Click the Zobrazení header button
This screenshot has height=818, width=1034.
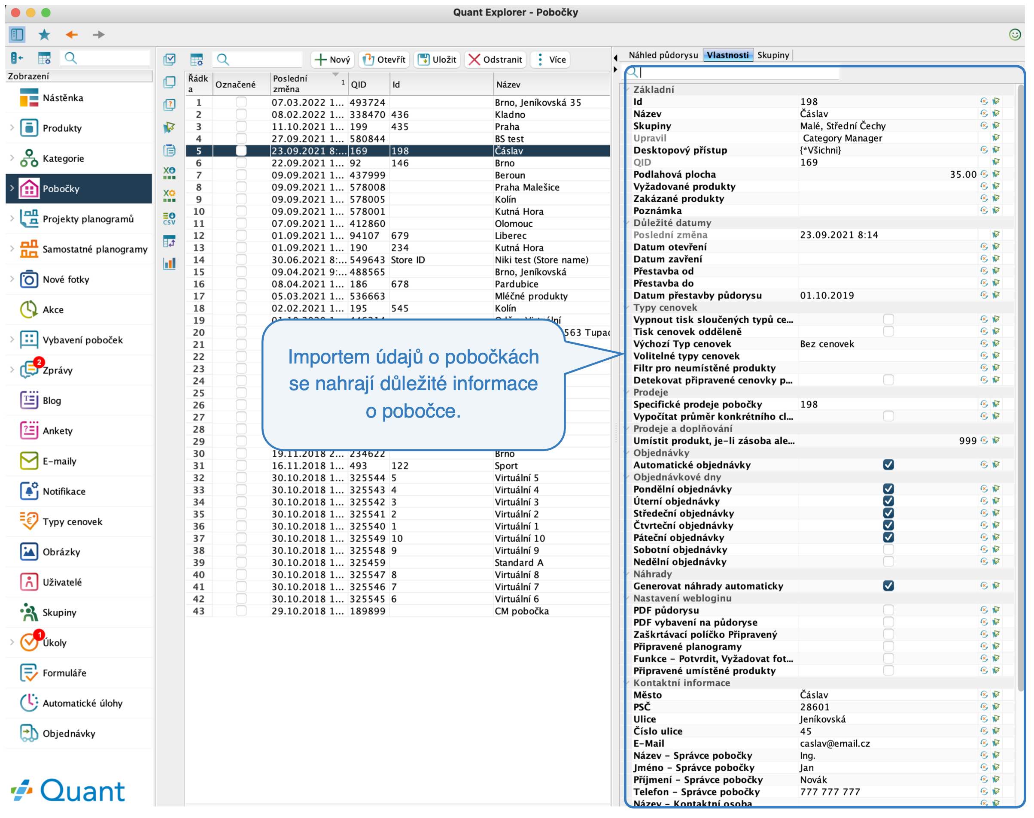(79, 76)
